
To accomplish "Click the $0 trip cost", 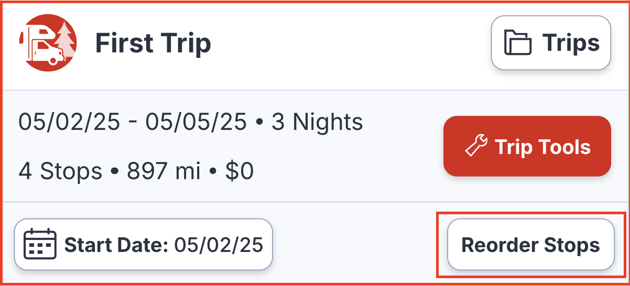I will tap(240, 171).
